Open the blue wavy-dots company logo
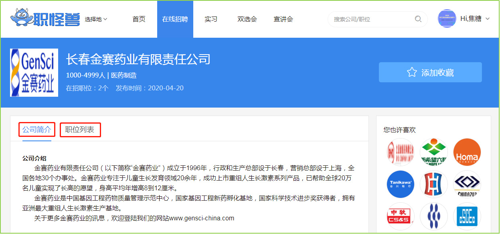The width and height of the screenshot is (500, 234). tap(433, 216)
